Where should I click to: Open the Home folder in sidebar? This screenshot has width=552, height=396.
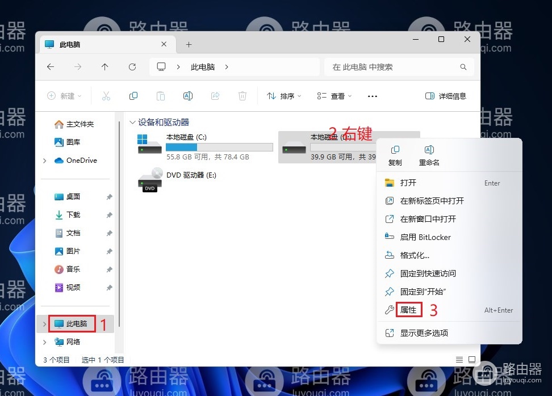point(74,124)
